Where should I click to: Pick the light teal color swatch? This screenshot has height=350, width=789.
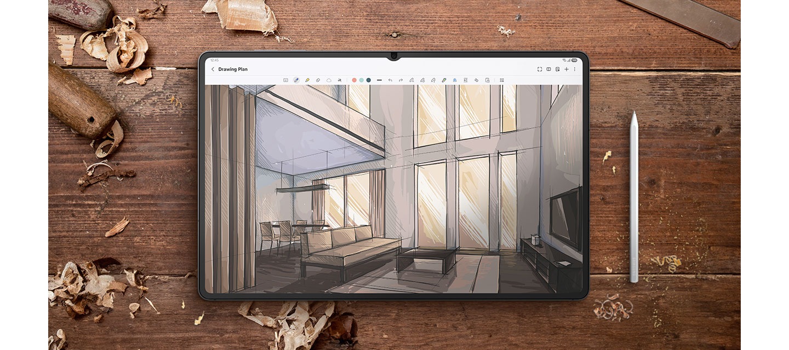pos(362,80)
